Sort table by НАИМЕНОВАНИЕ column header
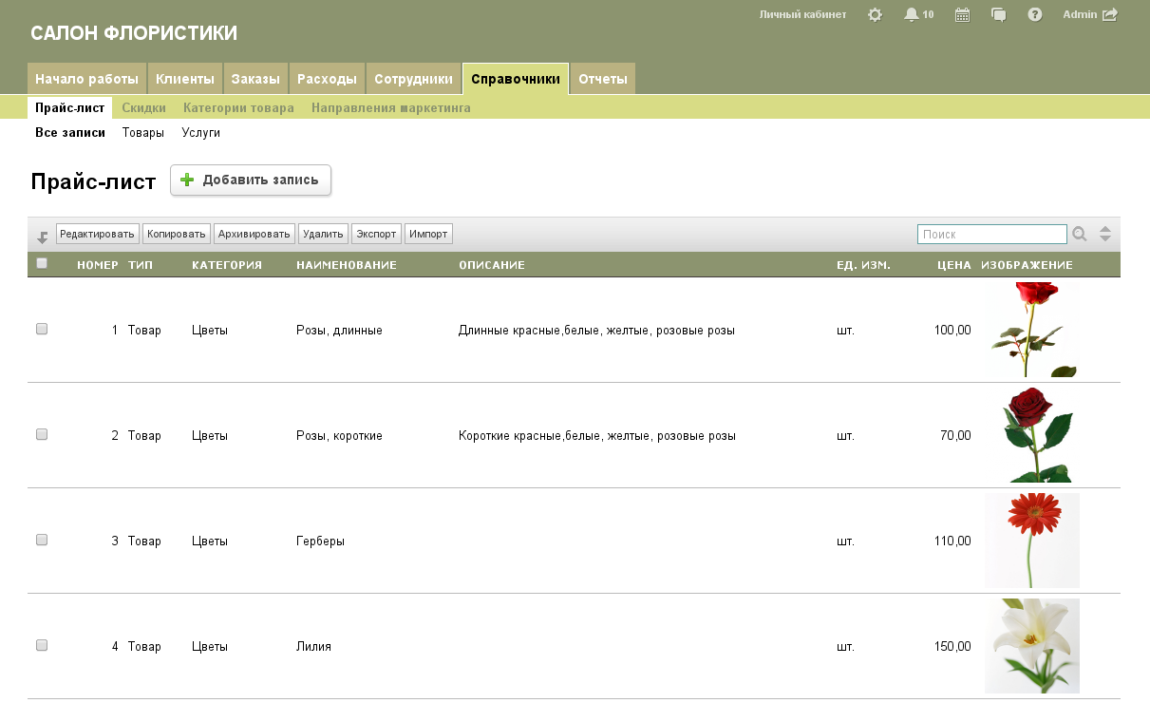The width and height of the screenshot is (1150, 703). 346,265
